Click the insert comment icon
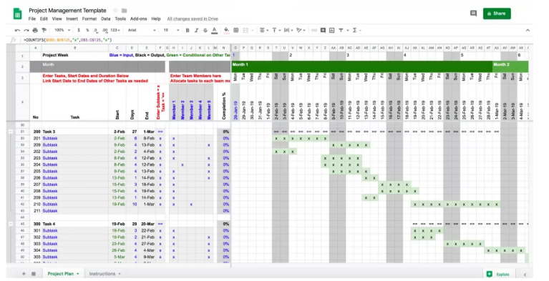Screen dimensions: 549x281 pyautogui.click(x=323, y=31)
